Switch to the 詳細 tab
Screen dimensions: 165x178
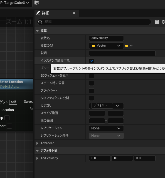(57, 13)
